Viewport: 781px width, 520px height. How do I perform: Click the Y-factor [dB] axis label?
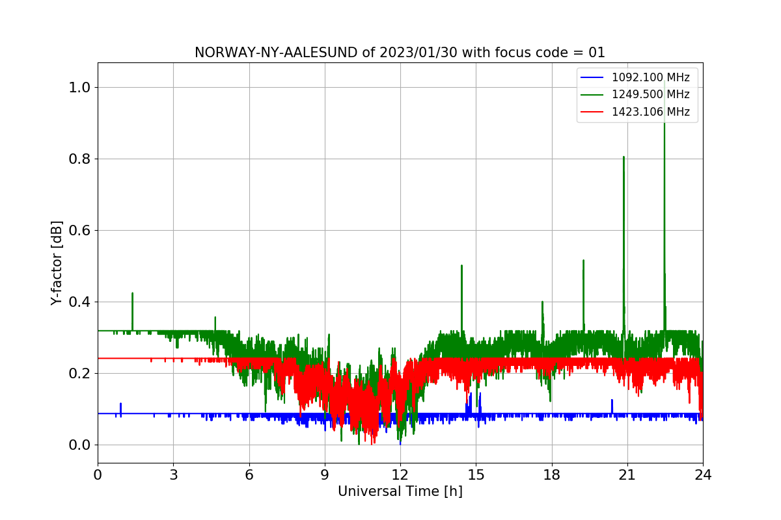click(57, 263)
